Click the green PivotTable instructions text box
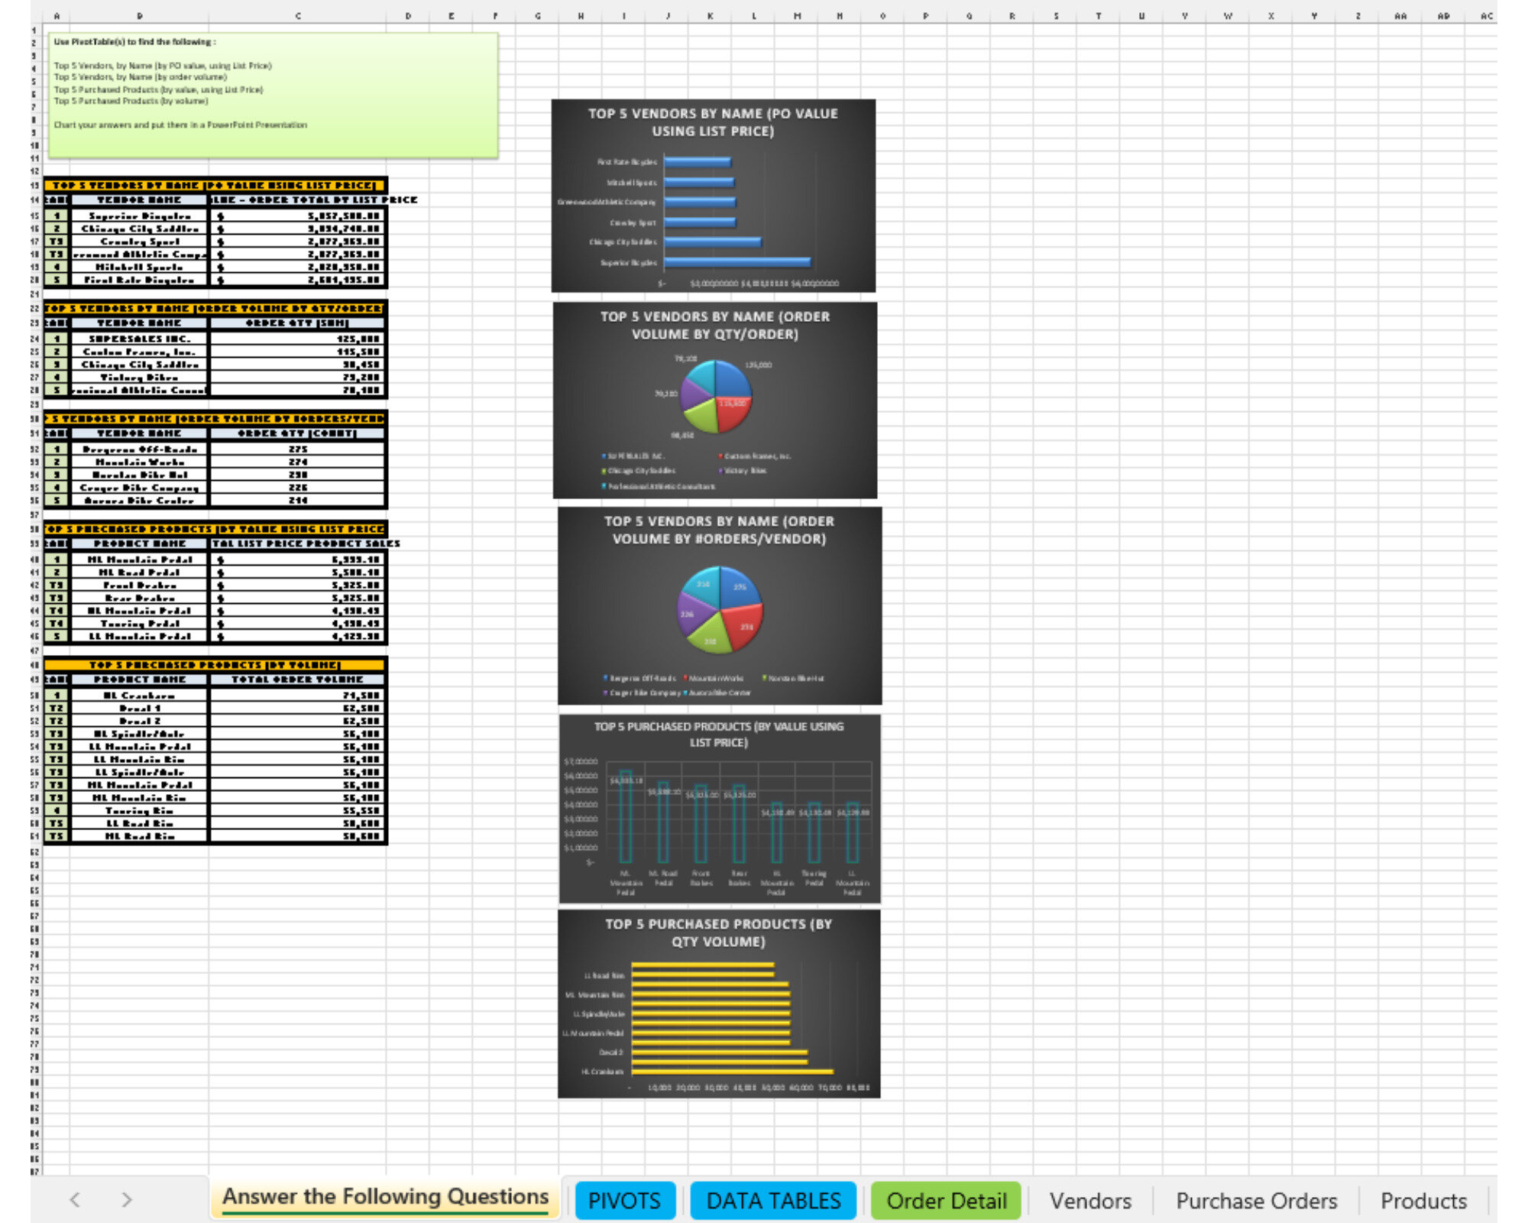 [x=273, y=96]
